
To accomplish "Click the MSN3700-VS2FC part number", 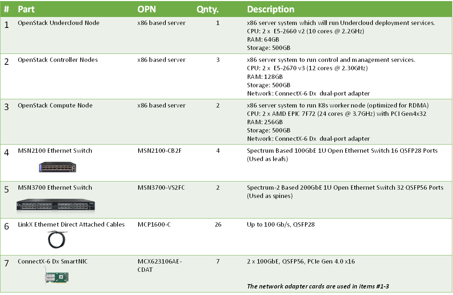I will 161,187.
